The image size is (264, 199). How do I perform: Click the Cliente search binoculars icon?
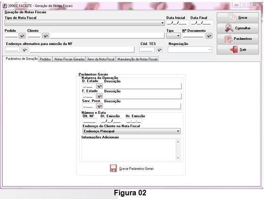(x=46, y=36)
